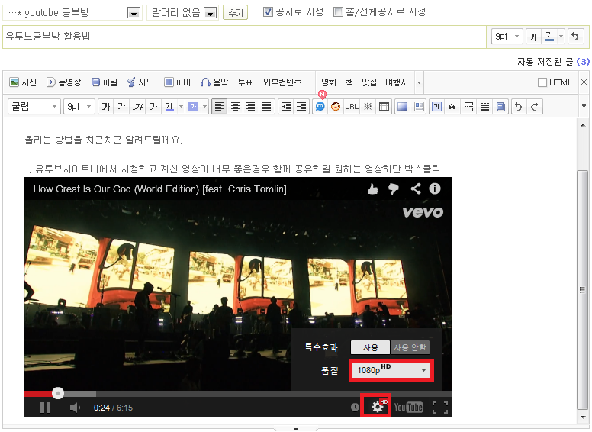Viewport: 592px width, 432px height.
Task: Mute the video player volume
Action: pyautogui.click(x=76, y=408)
